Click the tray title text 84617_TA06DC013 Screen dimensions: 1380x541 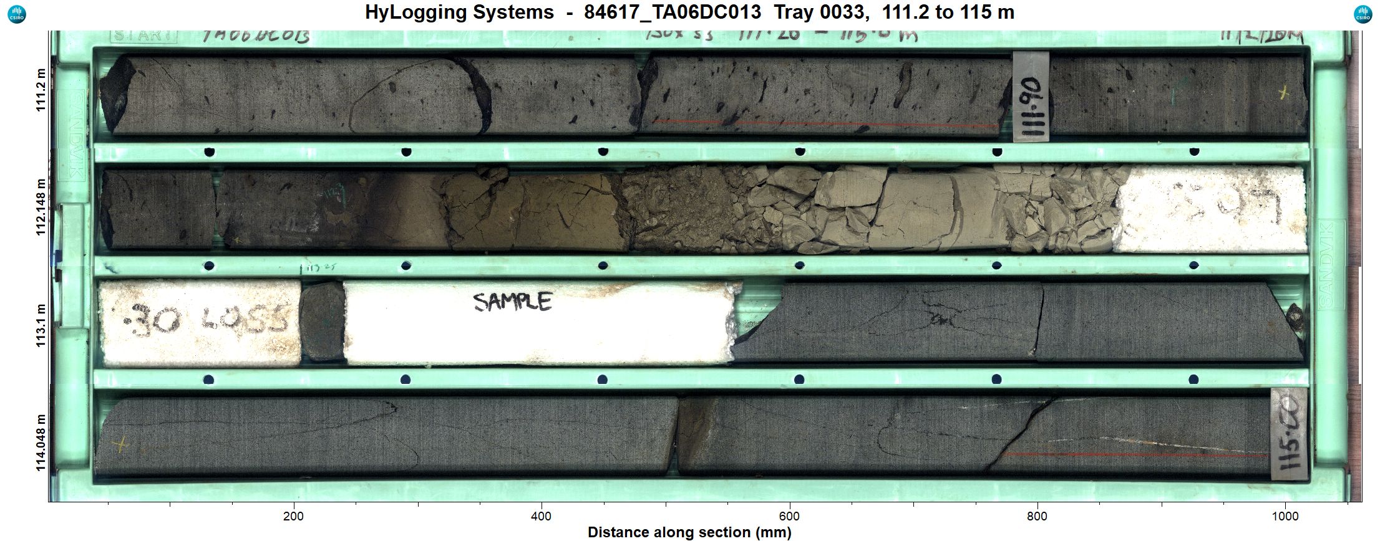click(673, 12)
